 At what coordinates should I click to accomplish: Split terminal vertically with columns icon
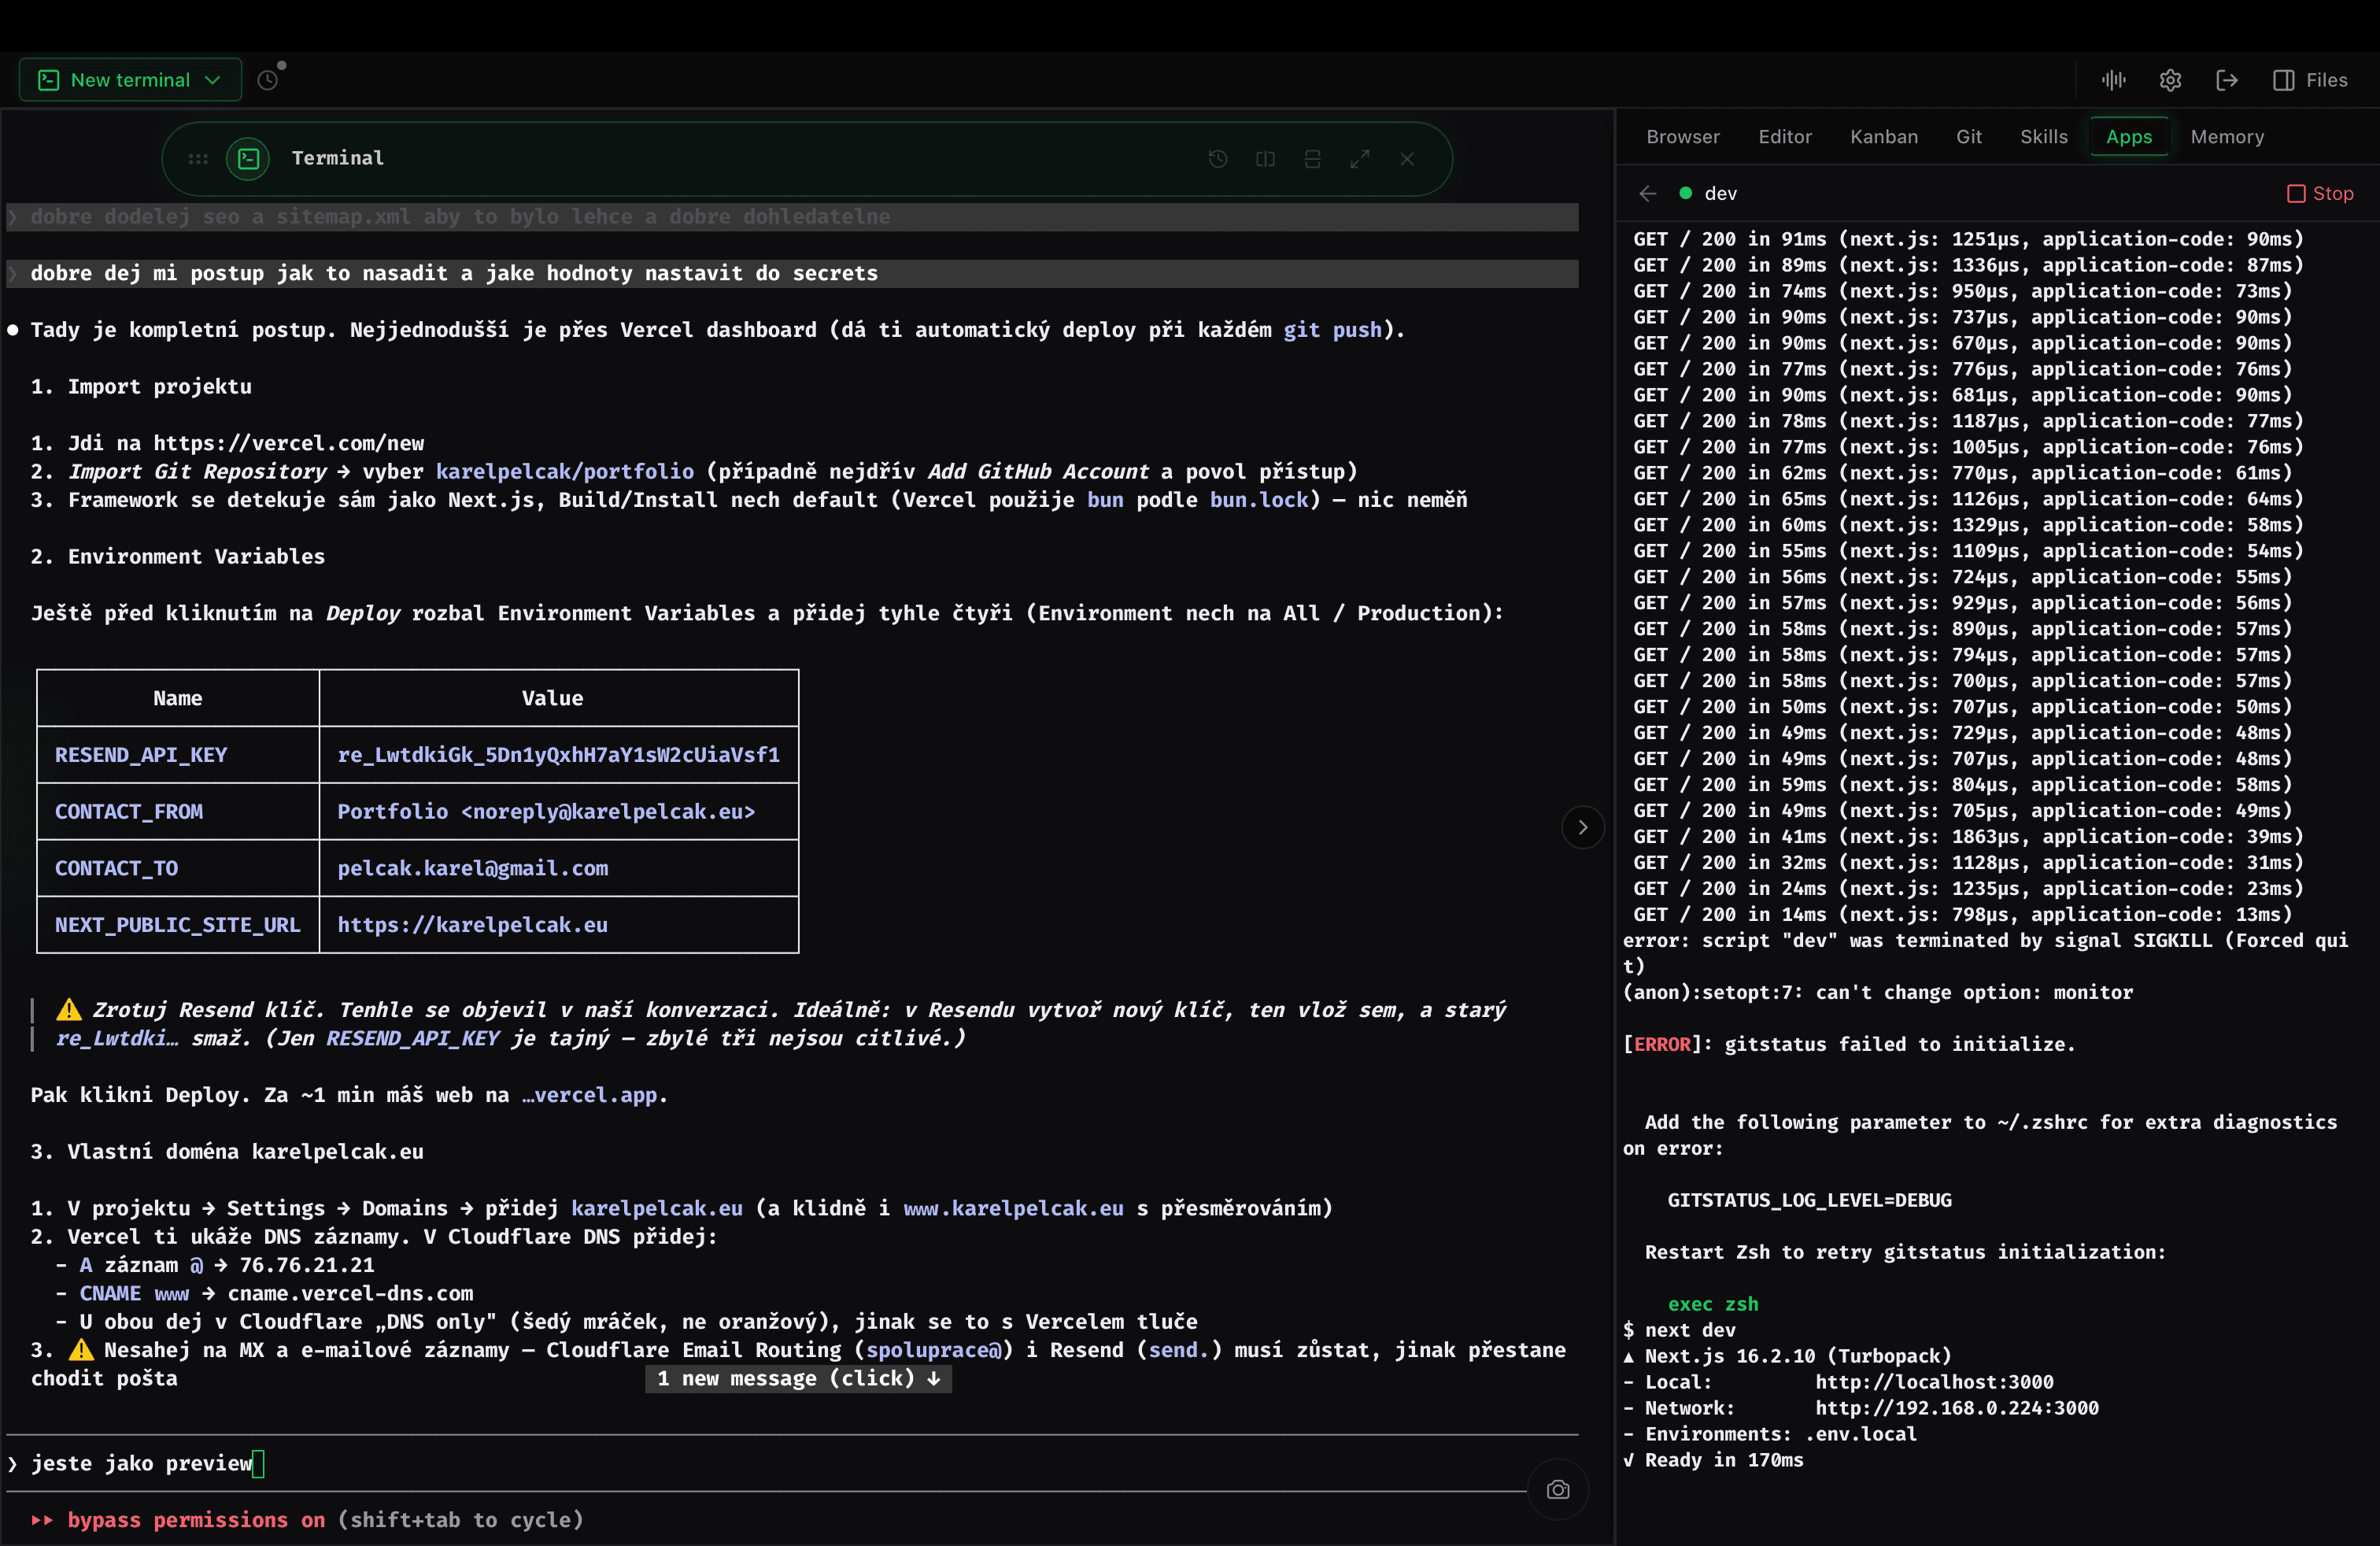(x=1265, y=159)
